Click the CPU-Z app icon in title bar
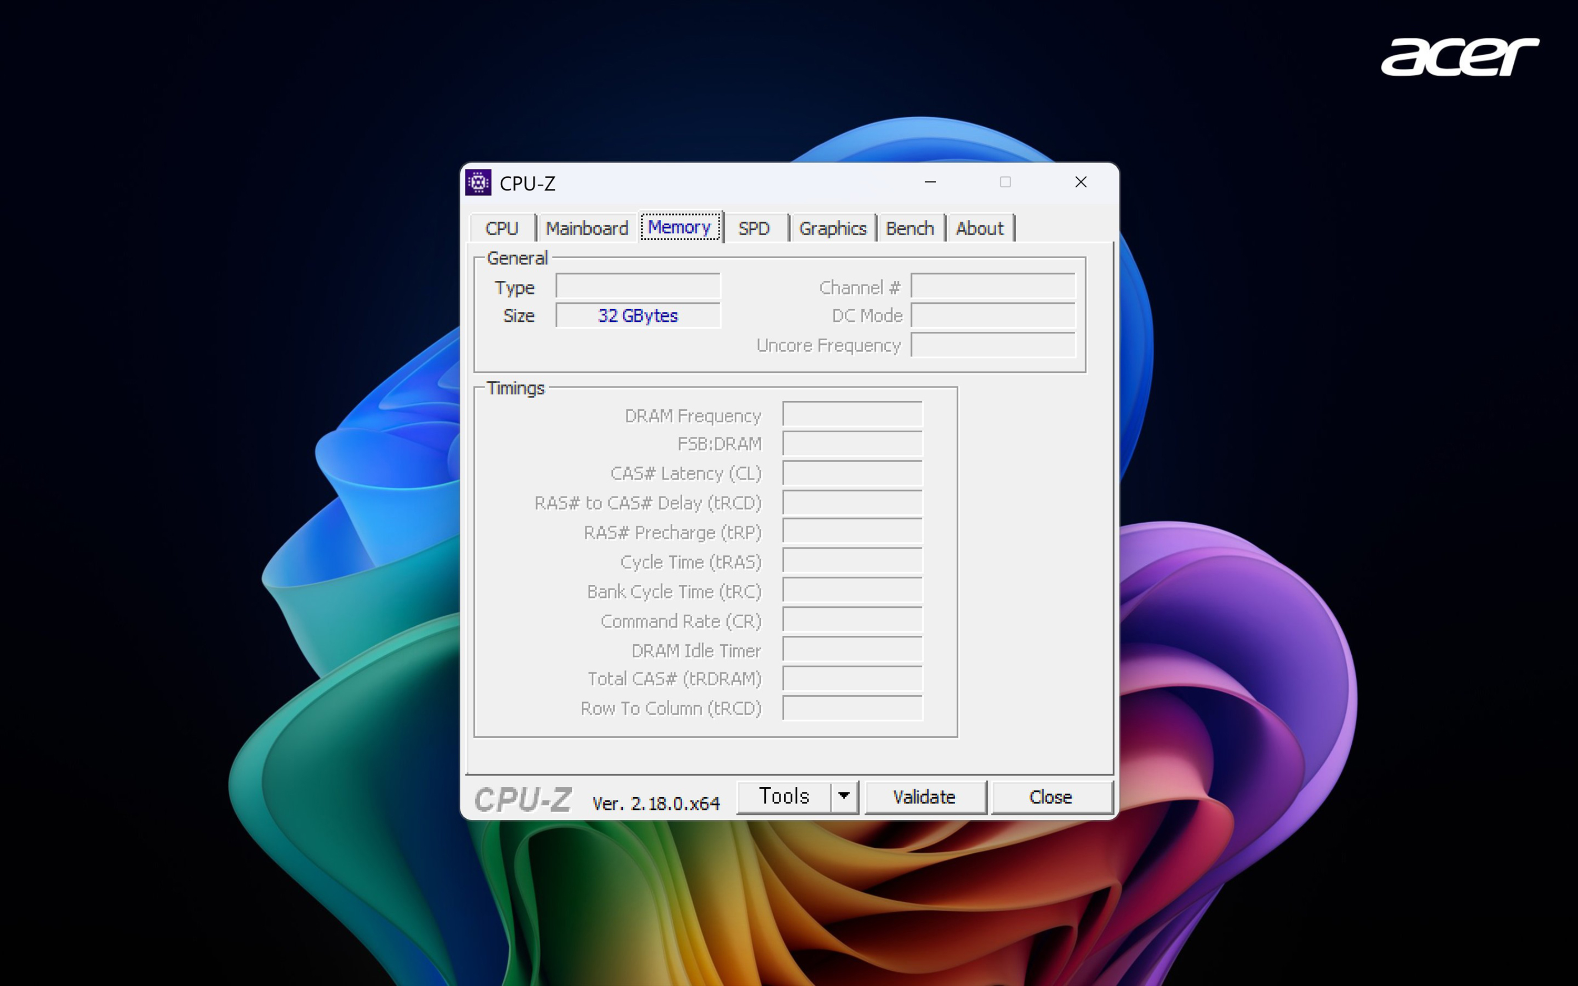This screenshot has height=986, width=1578. pyautogui.click(x=478, y=182)
